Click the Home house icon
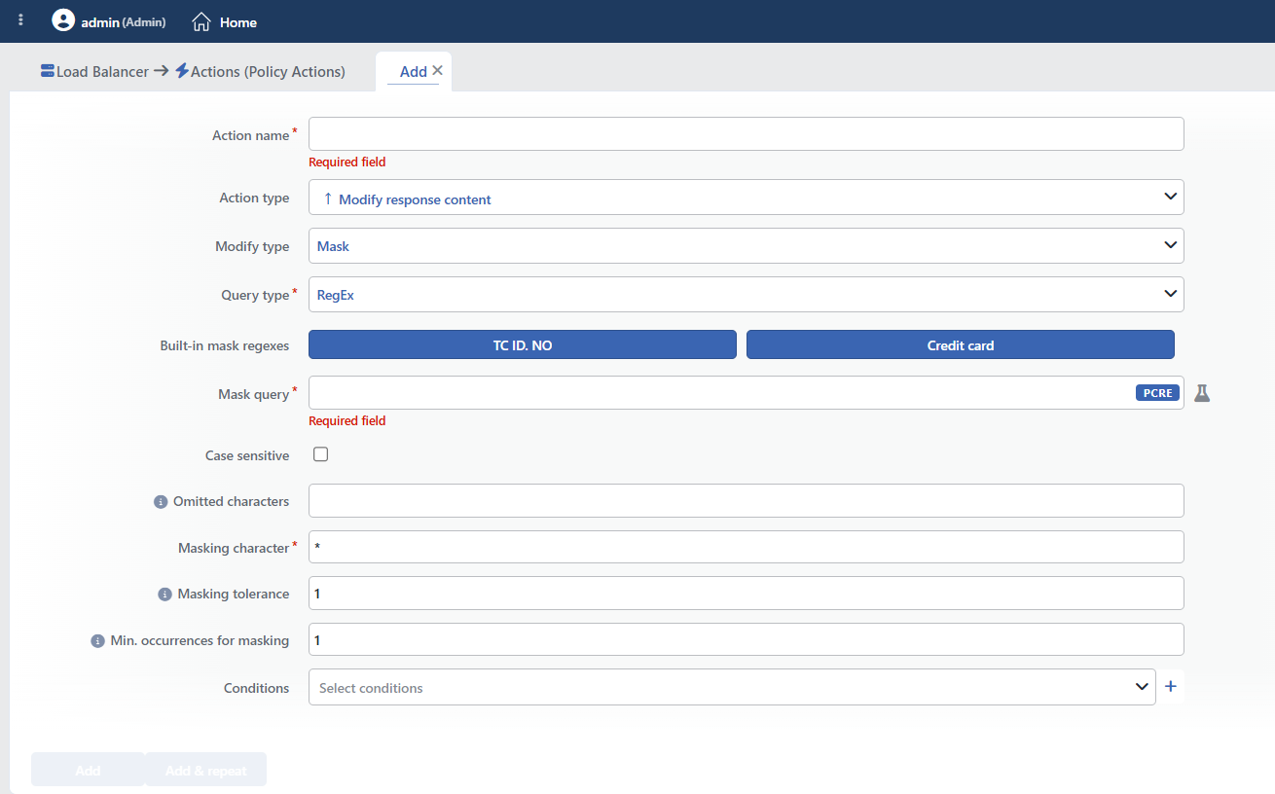Screen dimensions: 1275x794 click(201, 21)
